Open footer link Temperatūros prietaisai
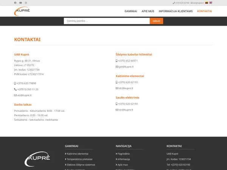The image size is (227, 170). (x=79, y=159)
